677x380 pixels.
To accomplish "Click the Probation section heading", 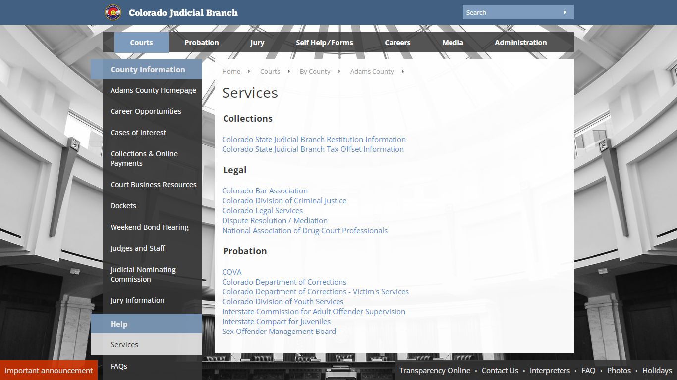I will coord(245,251).
